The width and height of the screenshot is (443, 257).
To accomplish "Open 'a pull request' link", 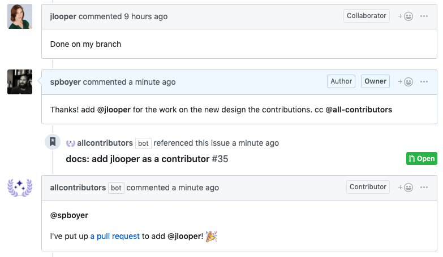I will click(115, 236).
